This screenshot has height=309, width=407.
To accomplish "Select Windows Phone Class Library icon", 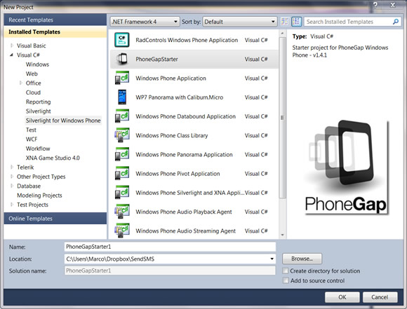I will (121, 135).
